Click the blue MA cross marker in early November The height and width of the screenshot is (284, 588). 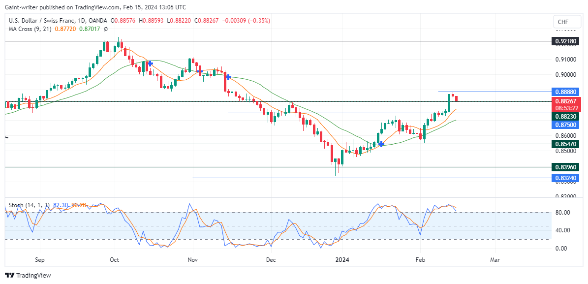coord(199,71)
